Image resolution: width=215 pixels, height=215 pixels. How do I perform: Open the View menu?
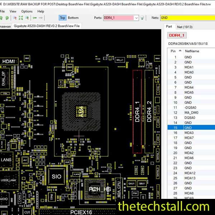(13, 11)
